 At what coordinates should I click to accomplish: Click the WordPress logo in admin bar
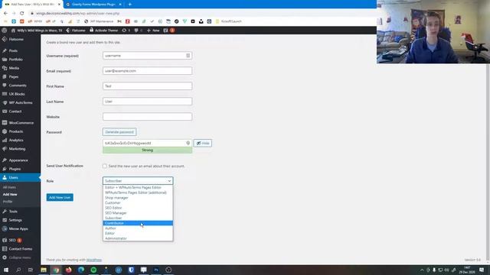point(5,31)
